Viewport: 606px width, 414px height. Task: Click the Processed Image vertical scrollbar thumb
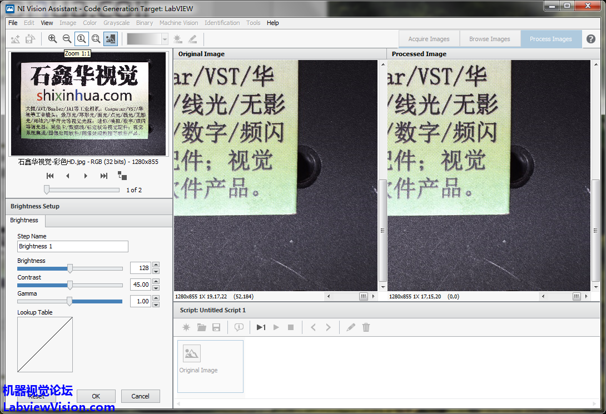(x=595, y=231)
